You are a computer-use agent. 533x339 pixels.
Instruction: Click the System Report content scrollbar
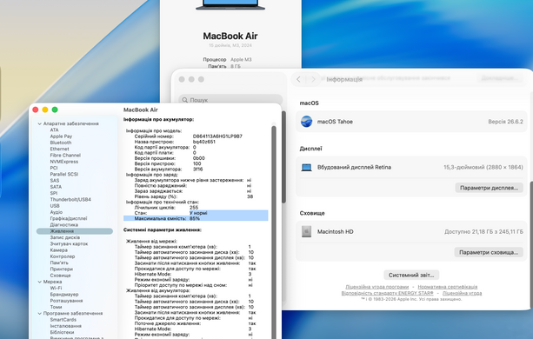click(274, 231)
